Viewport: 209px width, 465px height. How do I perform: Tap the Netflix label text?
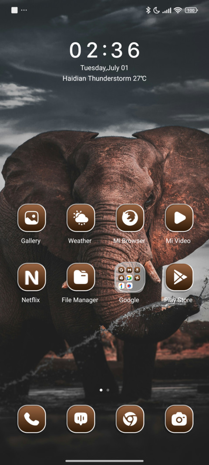coord(30,300)
